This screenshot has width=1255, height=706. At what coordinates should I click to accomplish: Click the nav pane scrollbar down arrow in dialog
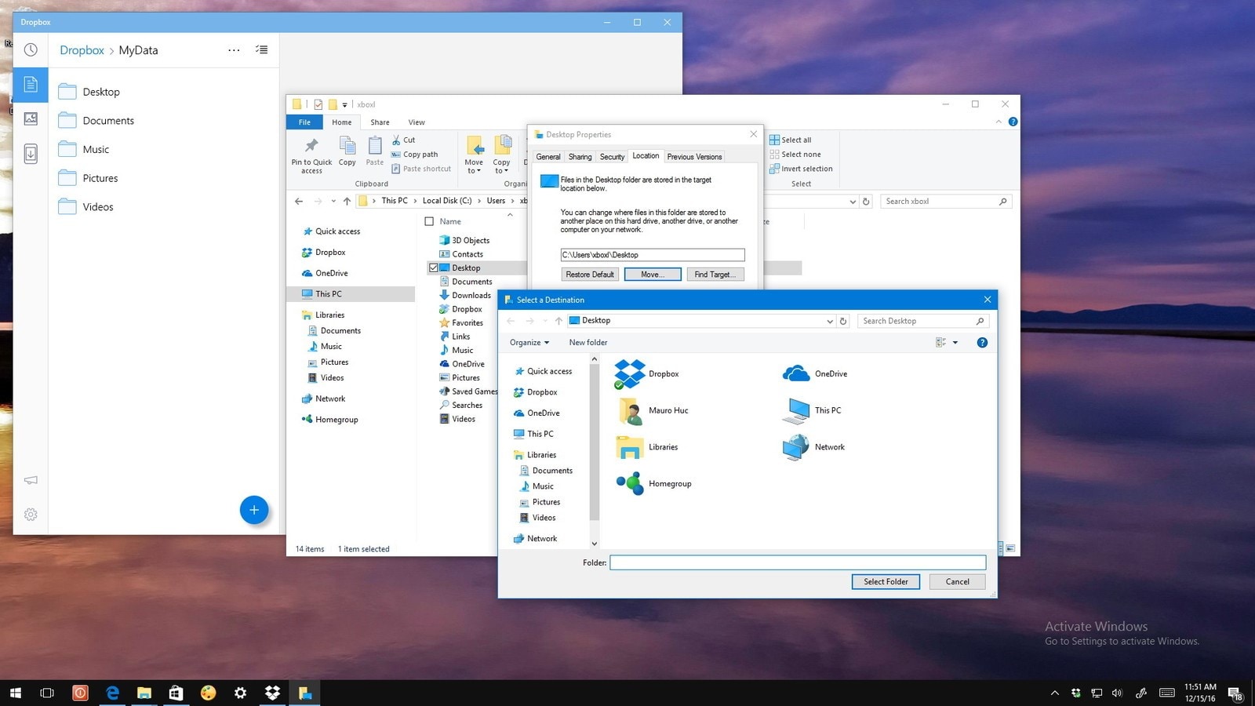coord(594,544)
